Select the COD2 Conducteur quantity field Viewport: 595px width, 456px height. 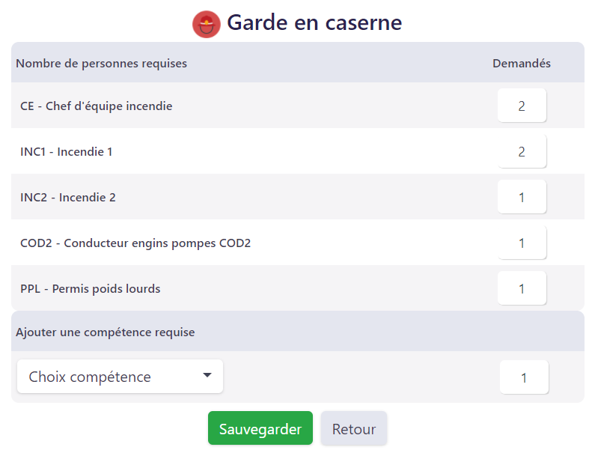pos(522,243)
